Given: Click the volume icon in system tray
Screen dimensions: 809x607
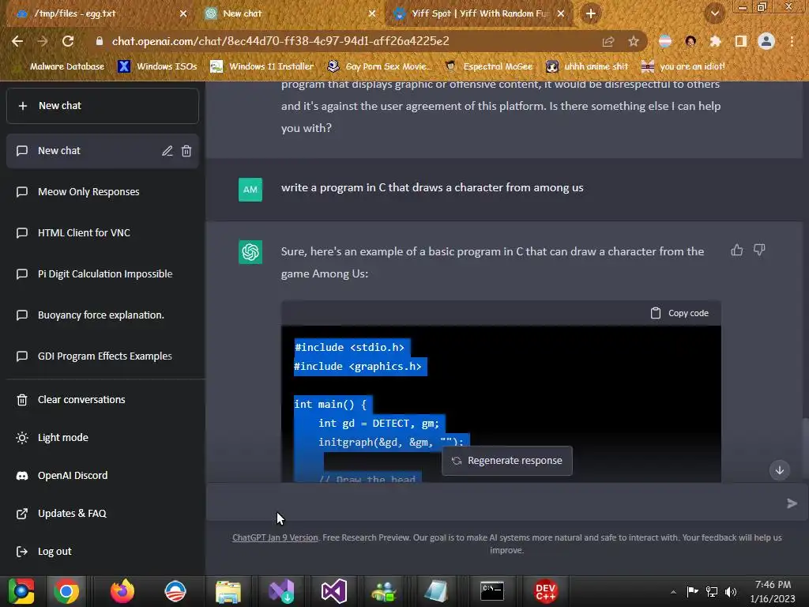Looking at the screenshot, I should [x=731, y=591].
